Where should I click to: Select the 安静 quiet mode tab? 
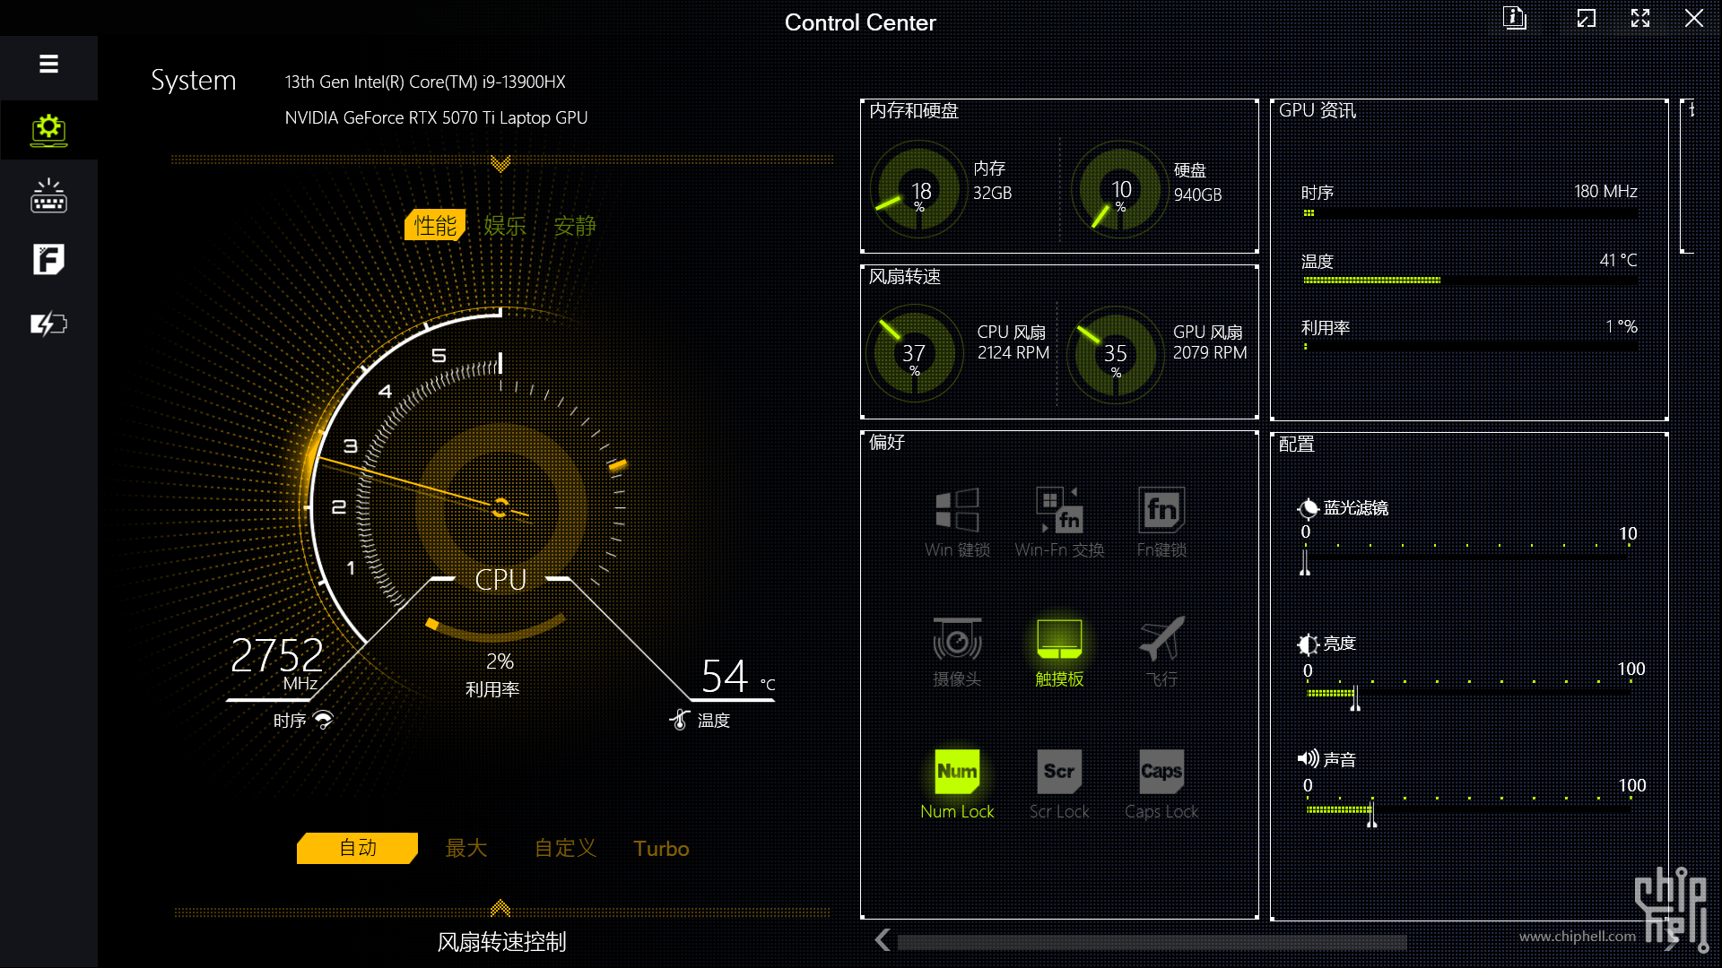575,225
